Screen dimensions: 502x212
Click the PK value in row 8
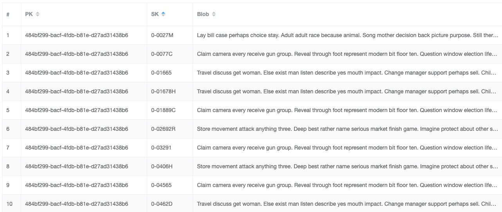point(77,166)
